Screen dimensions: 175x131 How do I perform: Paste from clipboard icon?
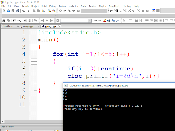[43, 11]
